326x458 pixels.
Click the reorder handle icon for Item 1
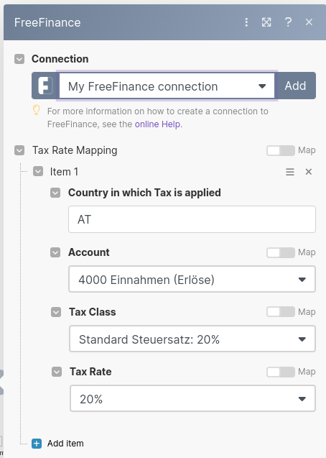[290, 172]
